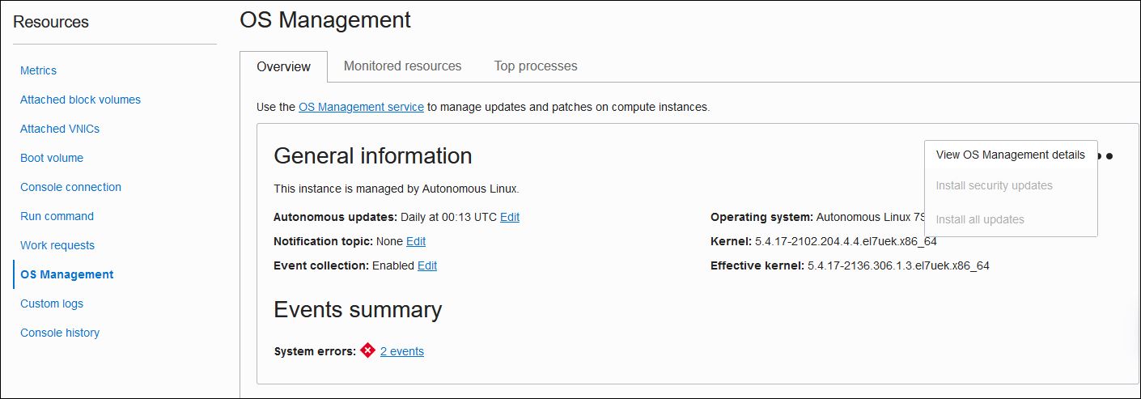Select Run command in Resources list
This screenshot has width=1141, height=399.
57,216
